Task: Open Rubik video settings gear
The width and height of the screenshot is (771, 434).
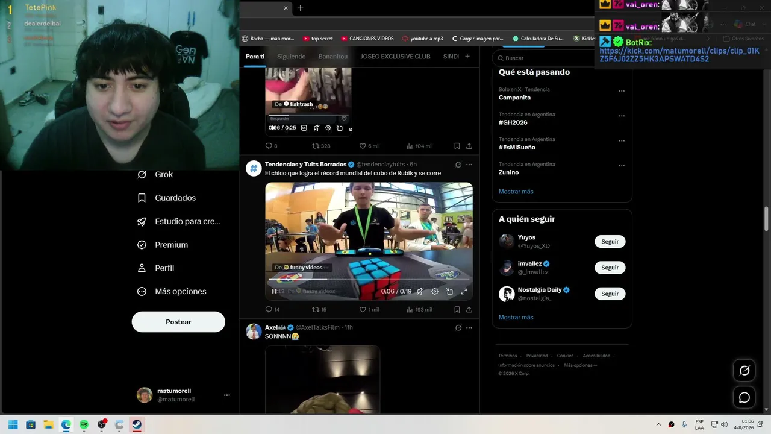Action: [435, 291]
